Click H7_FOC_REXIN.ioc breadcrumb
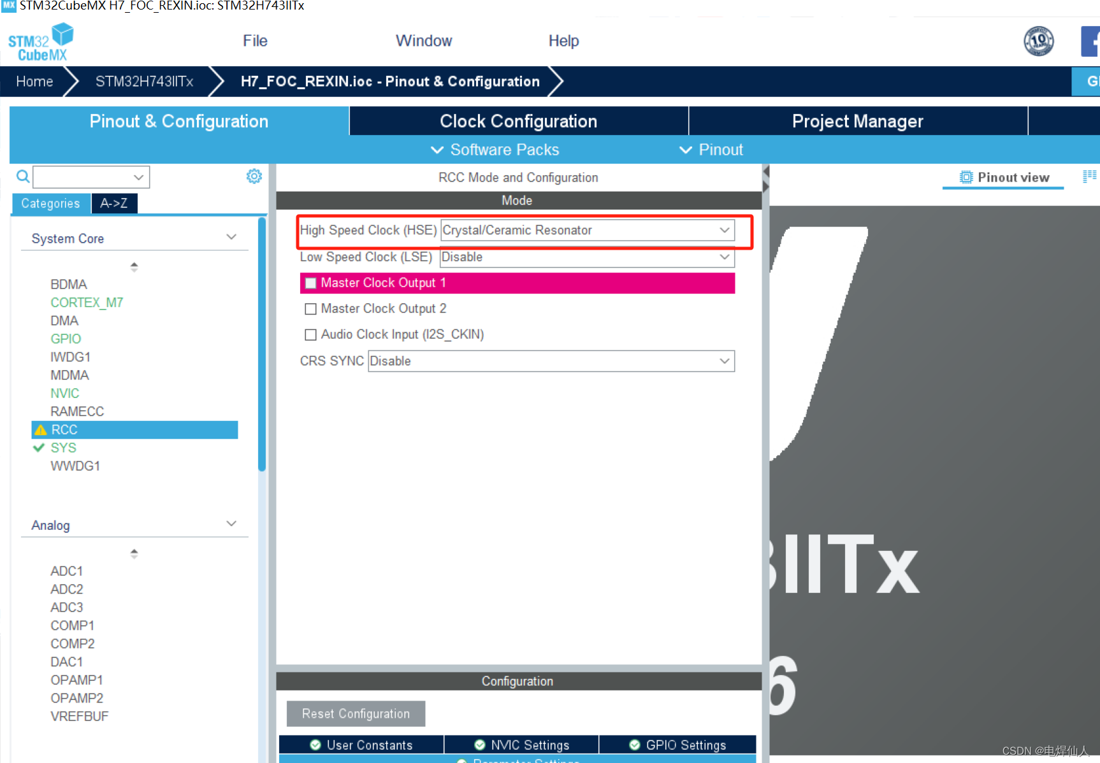Image resolution: width=1100 pixels, height=763 pixels. pos(390,82)
